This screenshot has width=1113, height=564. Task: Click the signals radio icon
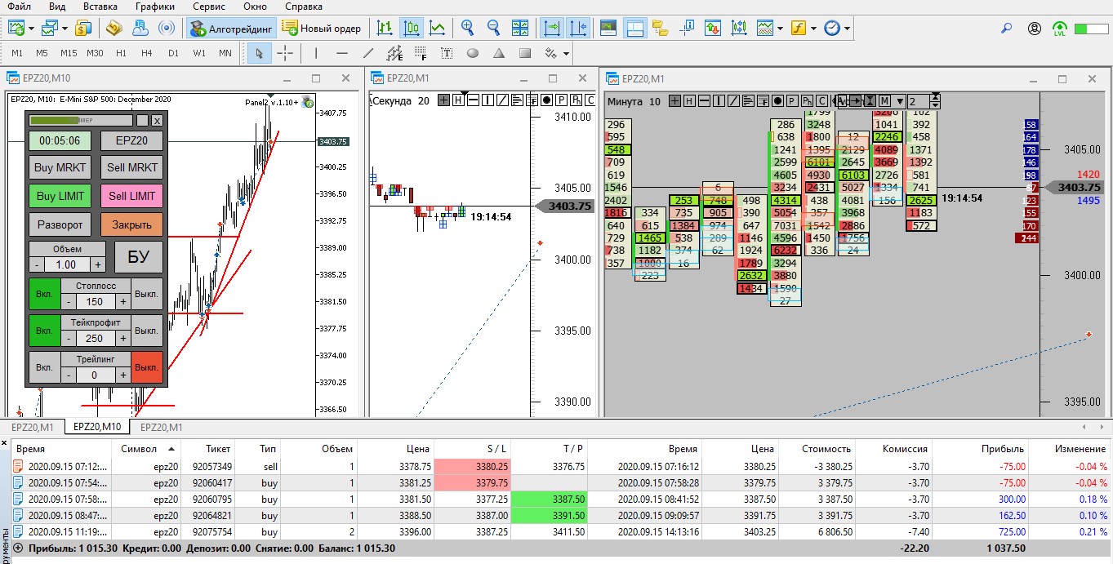166,28
